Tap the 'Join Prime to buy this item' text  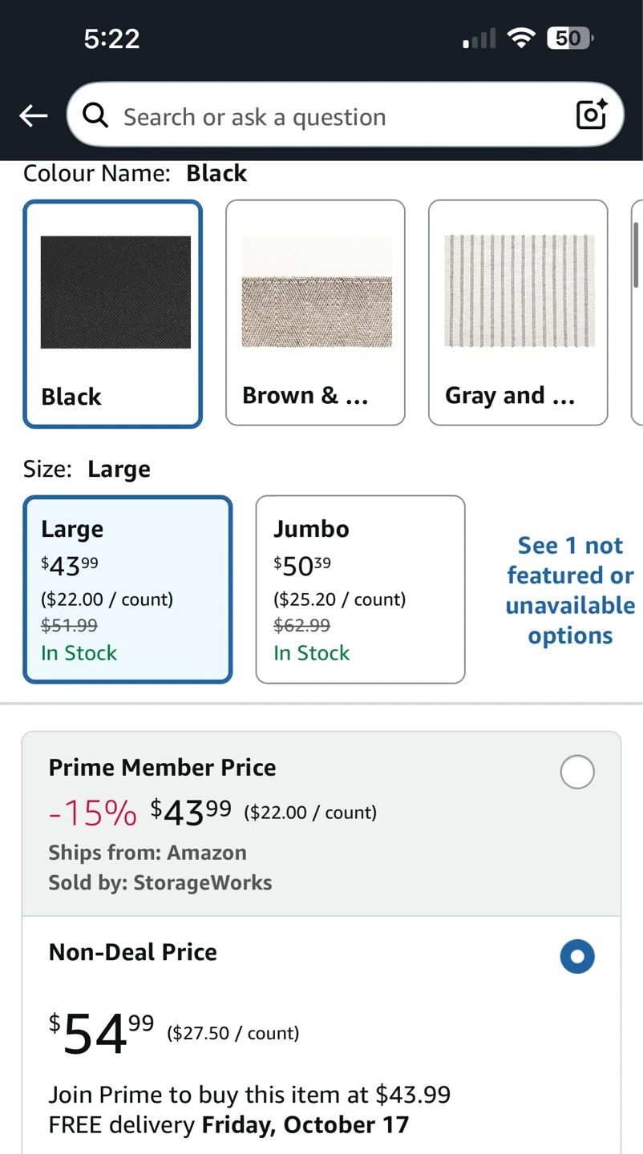(x=249, y=1094)
